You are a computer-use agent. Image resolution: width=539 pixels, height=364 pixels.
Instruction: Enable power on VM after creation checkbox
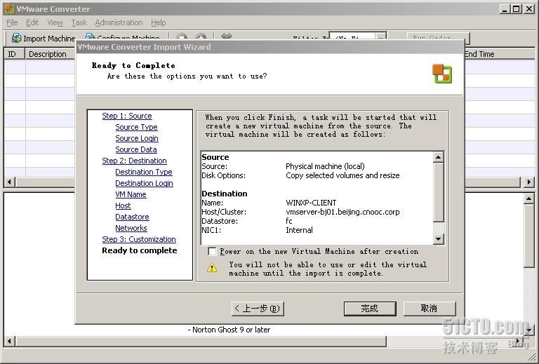[213, 252]
